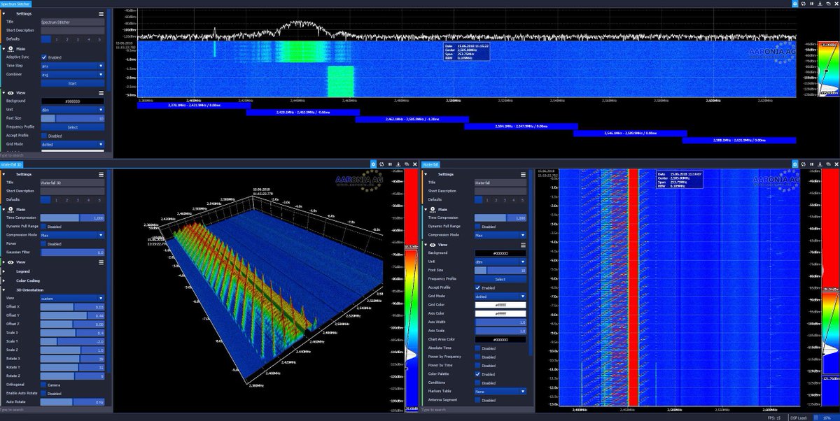Select the Spectrum Stitcher tab
840x421 pixels.
point(15,3)
